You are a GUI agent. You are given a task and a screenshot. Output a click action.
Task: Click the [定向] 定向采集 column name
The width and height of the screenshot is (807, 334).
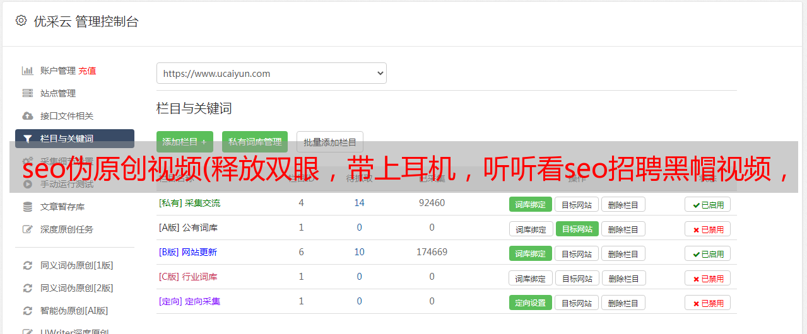click(x=189, y=301)
